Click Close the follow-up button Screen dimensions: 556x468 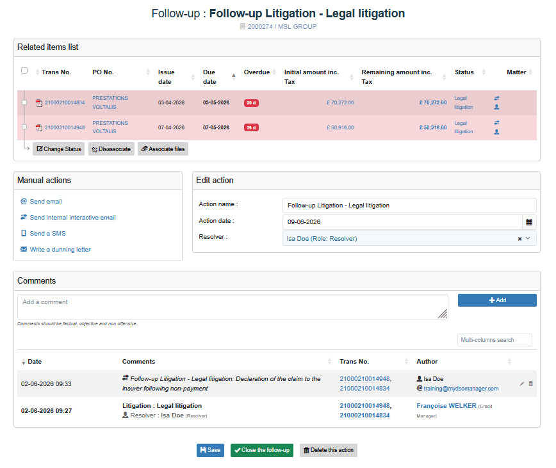click(x=262, y=450)
